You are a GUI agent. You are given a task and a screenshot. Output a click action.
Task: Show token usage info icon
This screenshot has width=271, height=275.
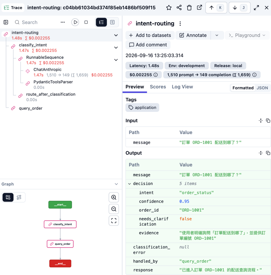pyautogui.click(x=254, y=75)
